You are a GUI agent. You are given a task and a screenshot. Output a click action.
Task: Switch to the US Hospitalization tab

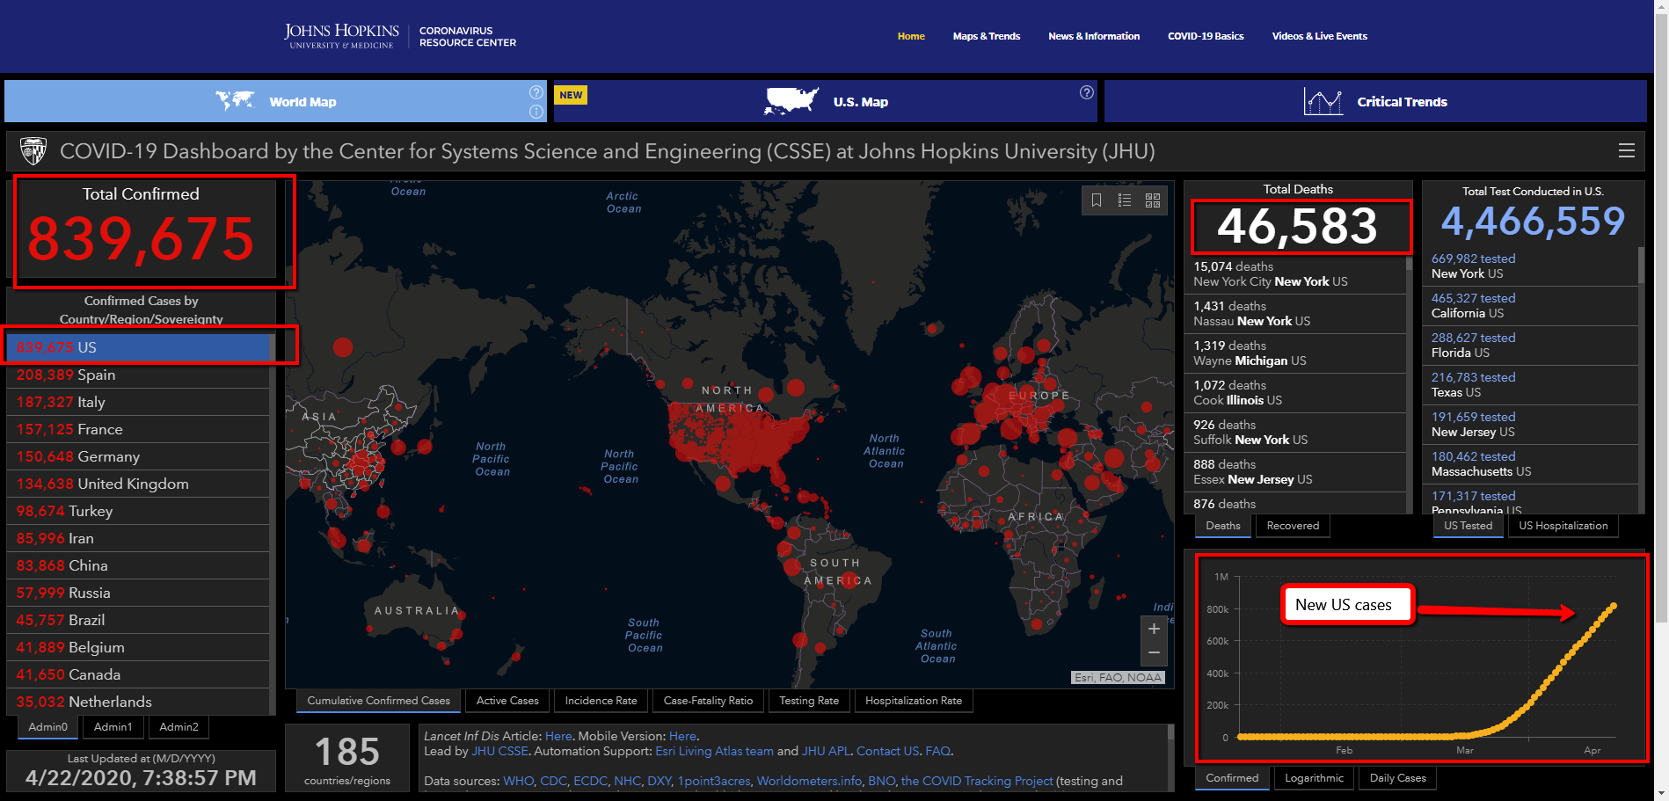tap(1563, 526)
